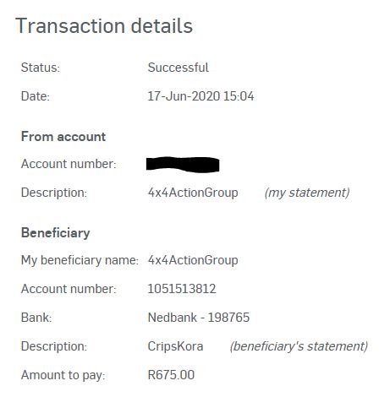390x397 pixels.
Task: Click the Transaction details heading
Action: click(x=104, y=26)
